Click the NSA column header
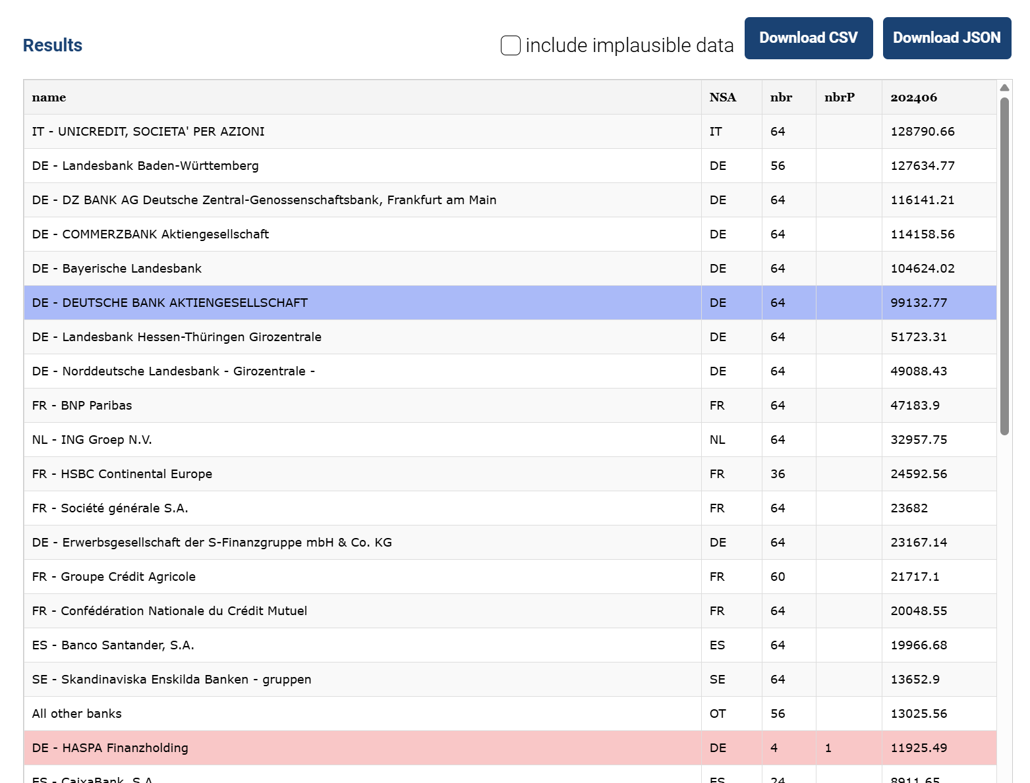1030x783 pixels. coord(722,97)
